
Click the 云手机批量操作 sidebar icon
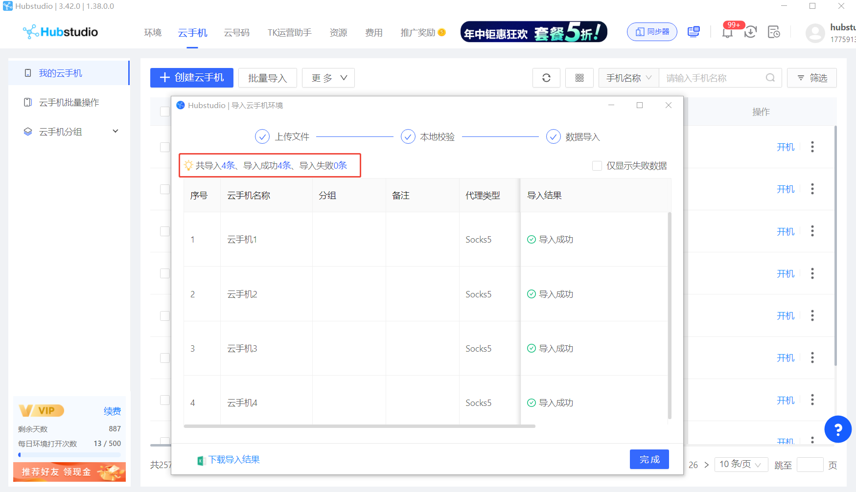pyautogui.click(x=28, y=102)
